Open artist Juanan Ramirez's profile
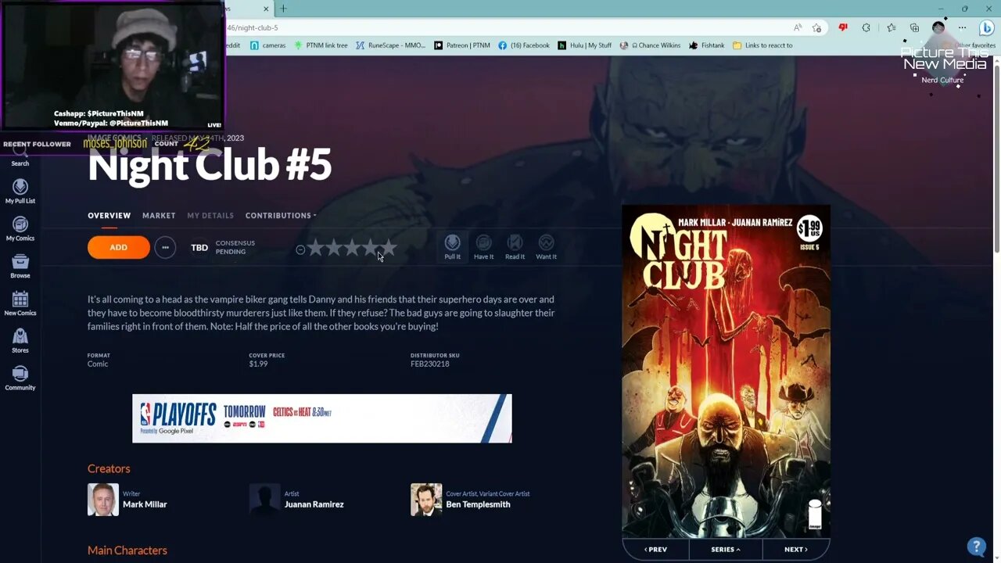Image resolution: width=1001 pixels, height=563 pixels. point(314,504)
